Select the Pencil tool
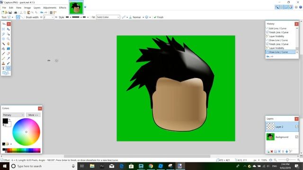The height and width of the screenshot is (170, 303). [3, 59]
